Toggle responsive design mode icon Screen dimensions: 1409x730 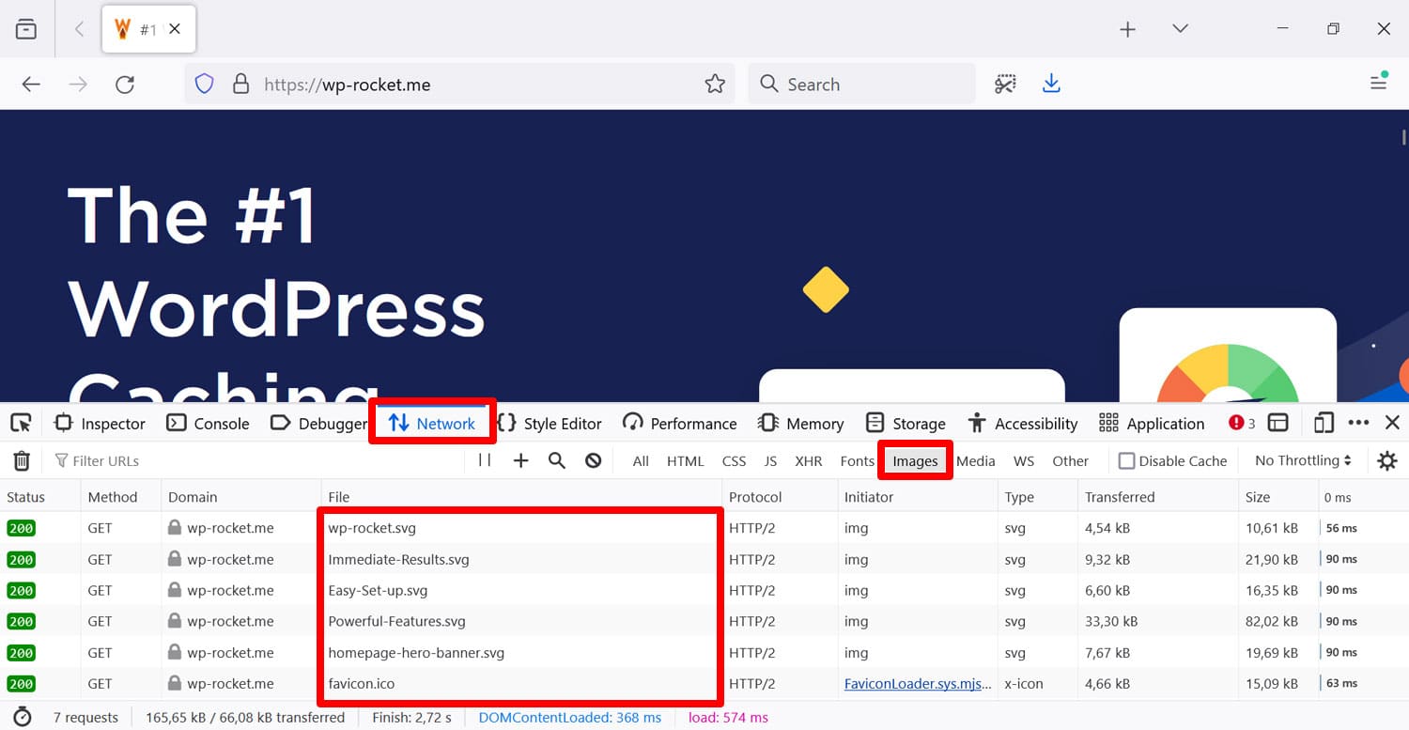tap(1324, 424)
